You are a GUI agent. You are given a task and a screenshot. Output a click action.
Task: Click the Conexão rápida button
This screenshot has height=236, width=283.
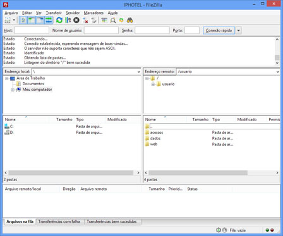click(x=219, y=30)
